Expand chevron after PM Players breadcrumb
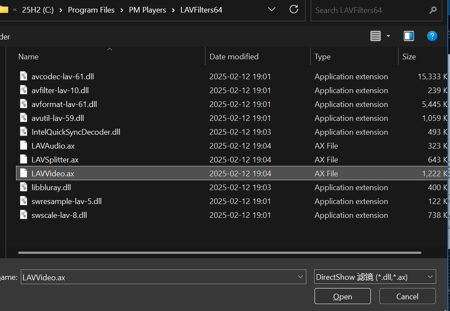Screen dimensions: 450x311 tap(173, 10)
